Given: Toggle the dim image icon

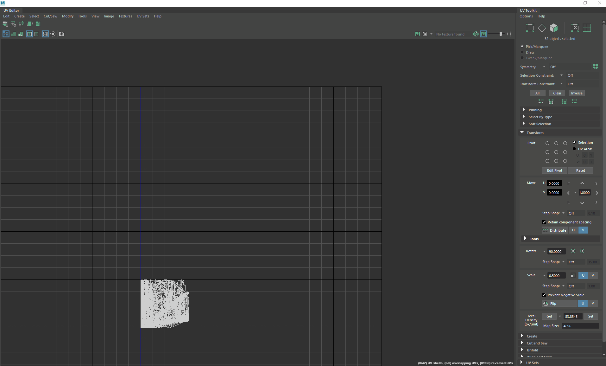Looking at the screenshot, I should click(483, 34).
